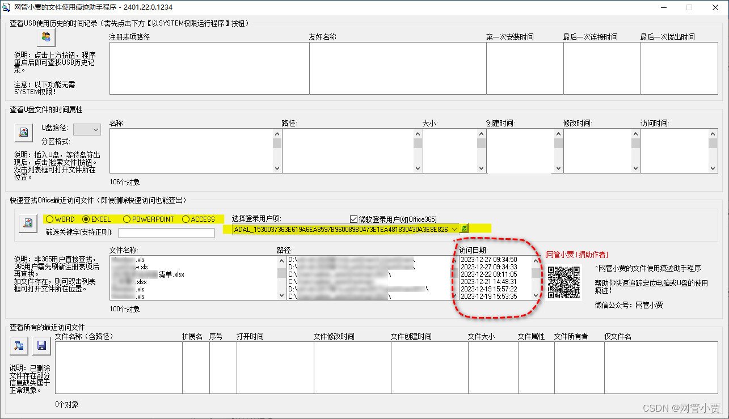Click the 友好名称 column header

click(323, 37)
